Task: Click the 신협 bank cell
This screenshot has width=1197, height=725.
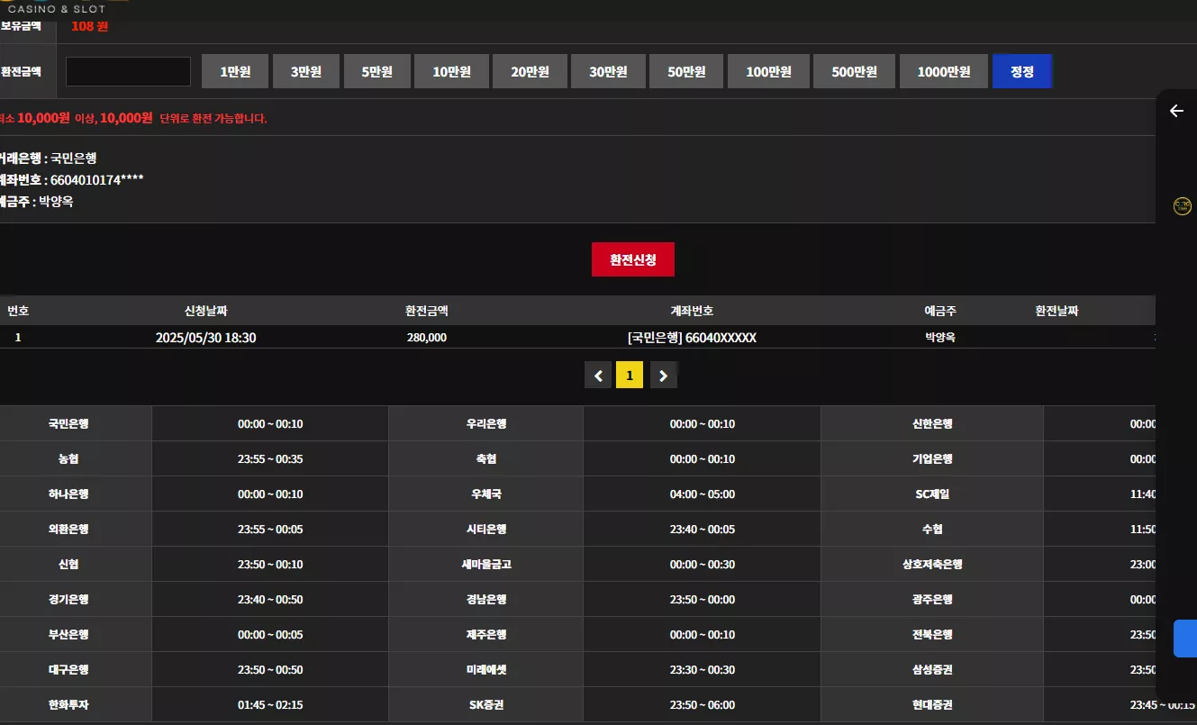Action: click(x=75, y=565)
